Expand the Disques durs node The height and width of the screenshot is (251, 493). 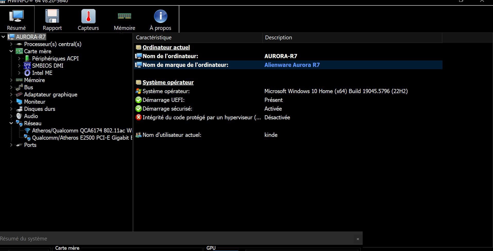pyautogui.click(x=11, y=109)
